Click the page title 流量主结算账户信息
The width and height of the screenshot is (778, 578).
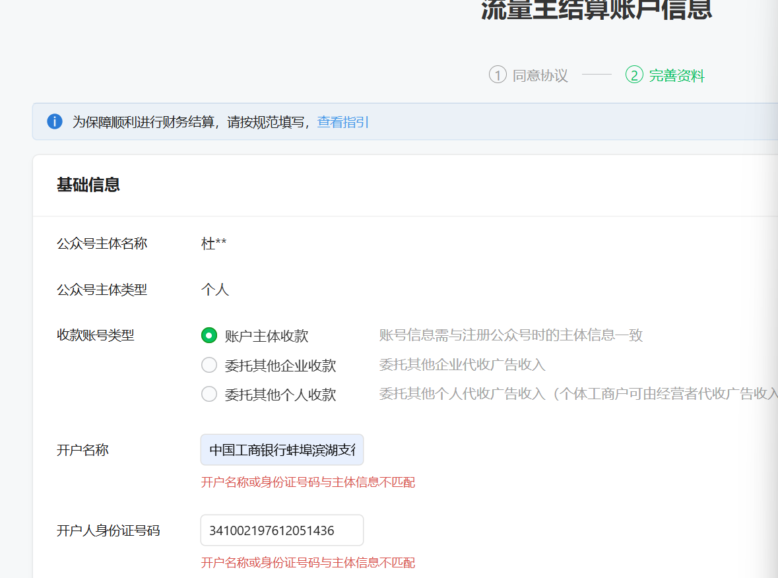click(597, 9)
